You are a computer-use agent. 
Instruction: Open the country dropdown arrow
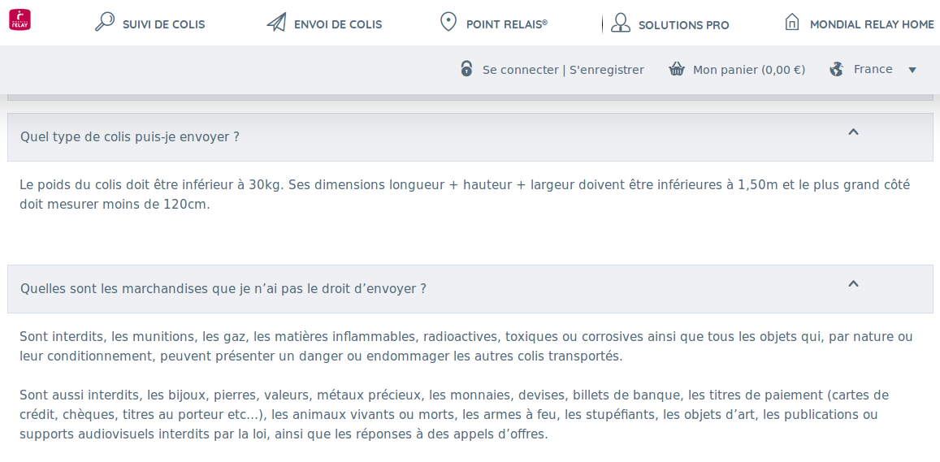coord(912,70)
